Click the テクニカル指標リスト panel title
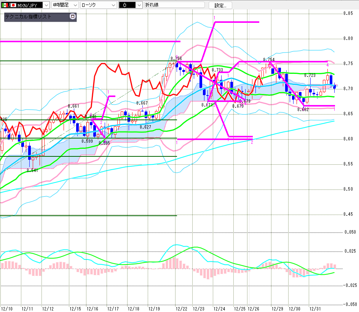 (x=28, y=17)
